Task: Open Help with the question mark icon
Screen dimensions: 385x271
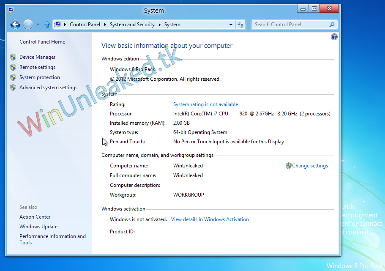Action: (334, 37)
